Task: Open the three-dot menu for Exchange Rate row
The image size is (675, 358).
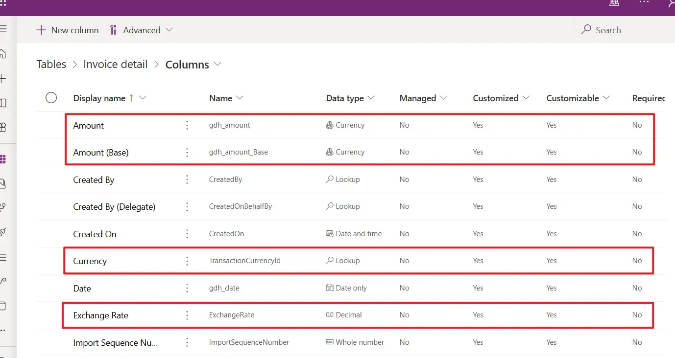Action: click(x=187, y=315)
